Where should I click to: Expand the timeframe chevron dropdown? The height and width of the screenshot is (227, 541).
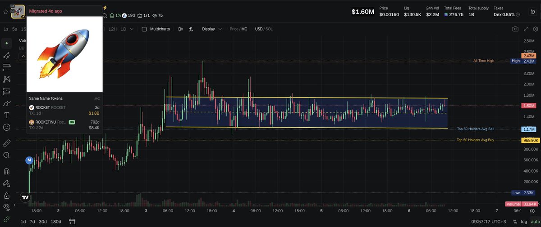pos(132,29)
